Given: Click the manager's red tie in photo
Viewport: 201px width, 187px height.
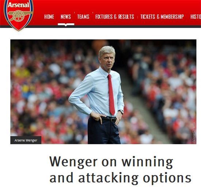Looking at the screenshot, I should [x=111, y=95].
